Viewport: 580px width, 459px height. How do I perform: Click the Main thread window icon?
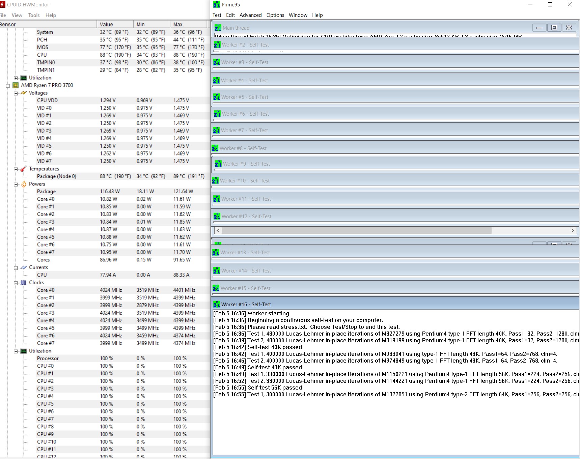point(218,28)
